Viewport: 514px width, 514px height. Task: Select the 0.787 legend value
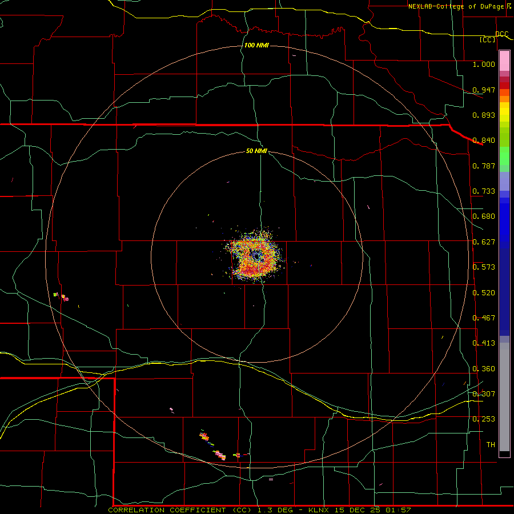(484, 166)
